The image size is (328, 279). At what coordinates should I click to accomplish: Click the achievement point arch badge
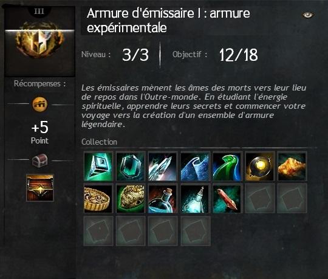coord(39,104)
